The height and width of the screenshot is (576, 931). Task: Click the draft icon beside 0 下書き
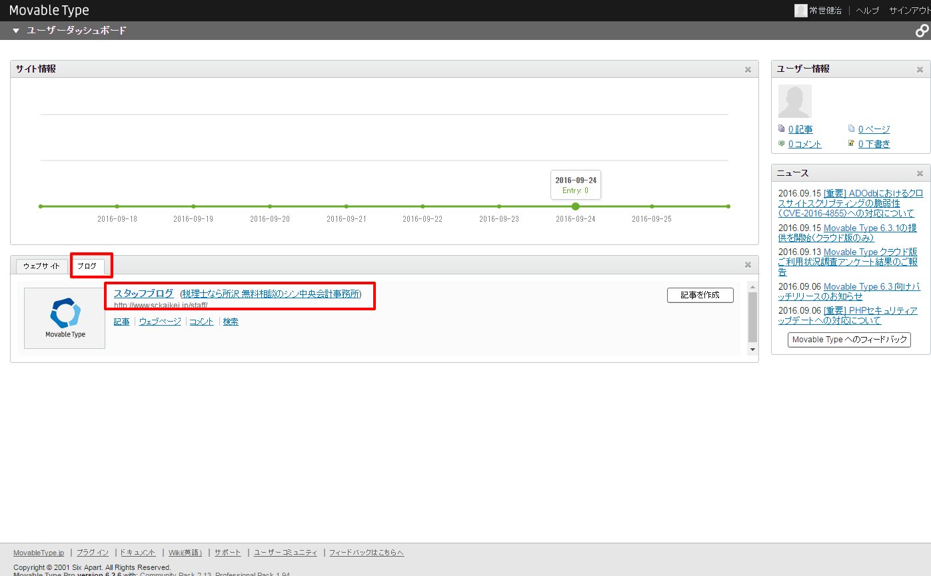(x=852, y=143)
